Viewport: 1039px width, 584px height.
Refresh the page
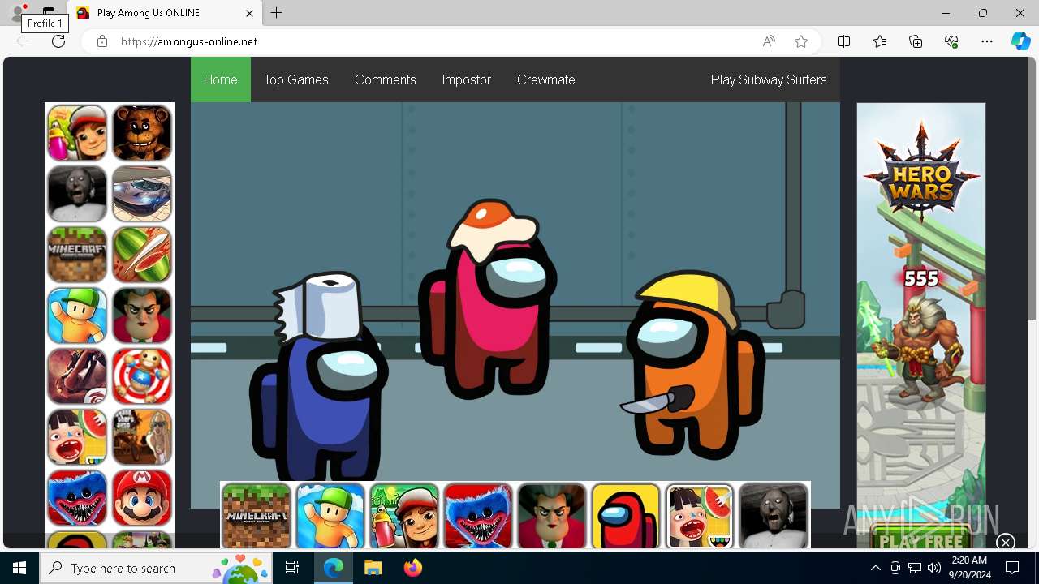[x=58, y=41]
